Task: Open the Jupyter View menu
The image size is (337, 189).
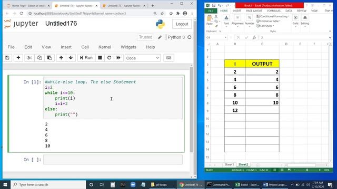Action: click(46, 47)
